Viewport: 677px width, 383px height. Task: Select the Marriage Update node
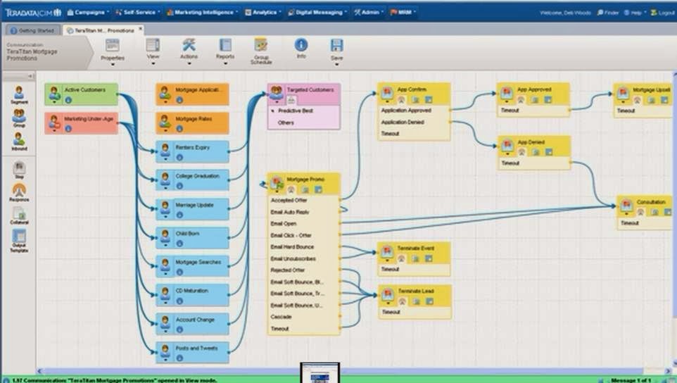pyautogui.click(x=192, y=209)
